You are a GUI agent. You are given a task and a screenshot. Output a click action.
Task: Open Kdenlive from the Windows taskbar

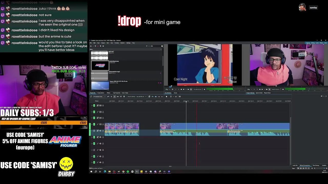coord(137,171)
